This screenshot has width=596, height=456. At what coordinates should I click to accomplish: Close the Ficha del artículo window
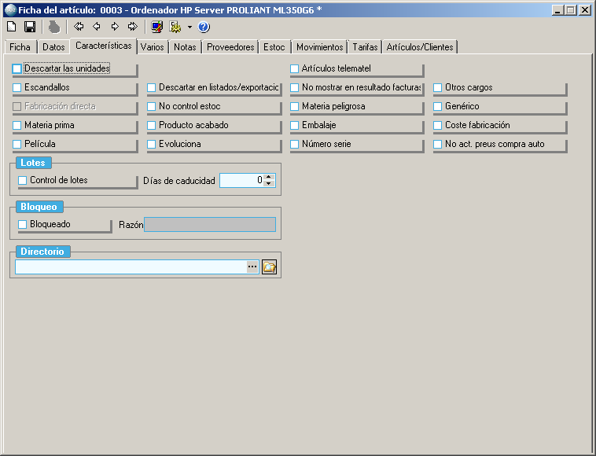(x=584, y=10)
